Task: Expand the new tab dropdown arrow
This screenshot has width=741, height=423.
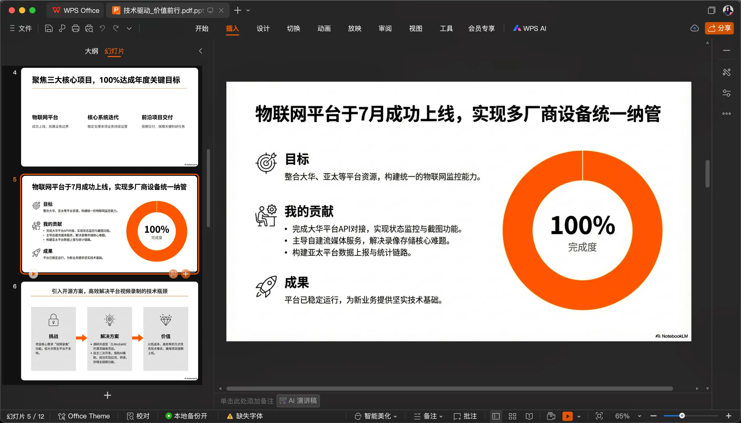Action: (x=248, y=11)
